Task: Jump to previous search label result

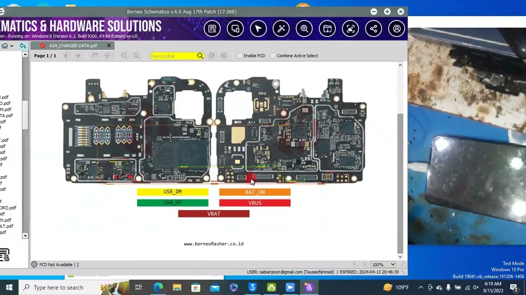Action: pos(212,56)
